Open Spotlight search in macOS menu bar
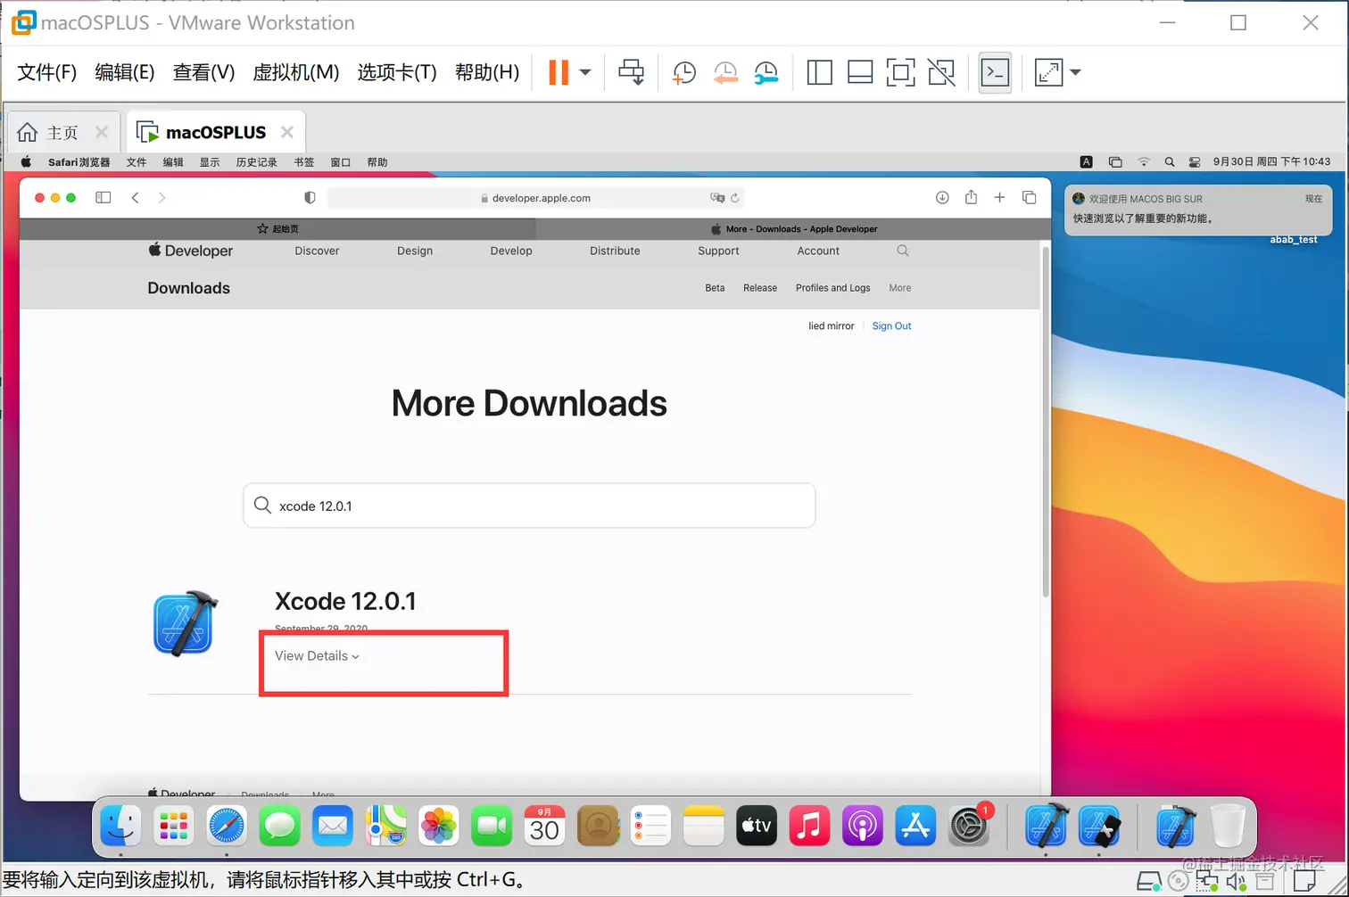 (x=1169, y=162)
